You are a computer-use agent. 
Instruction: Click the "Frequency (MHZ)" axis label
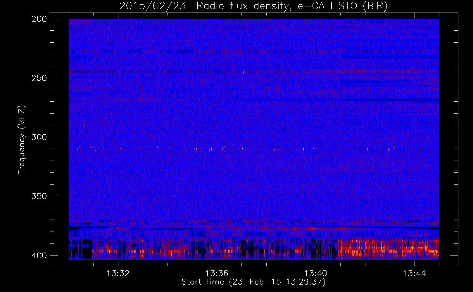pos(22,140)
